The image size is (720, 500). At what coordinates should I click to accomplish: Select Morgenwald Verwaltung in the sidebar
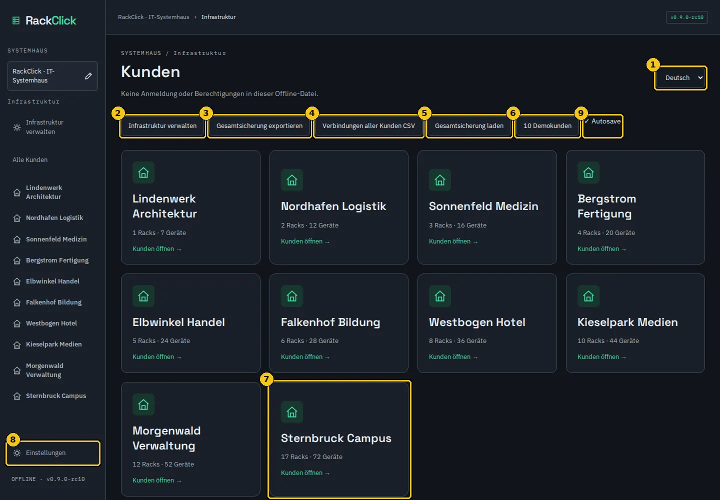click(52, 370)
